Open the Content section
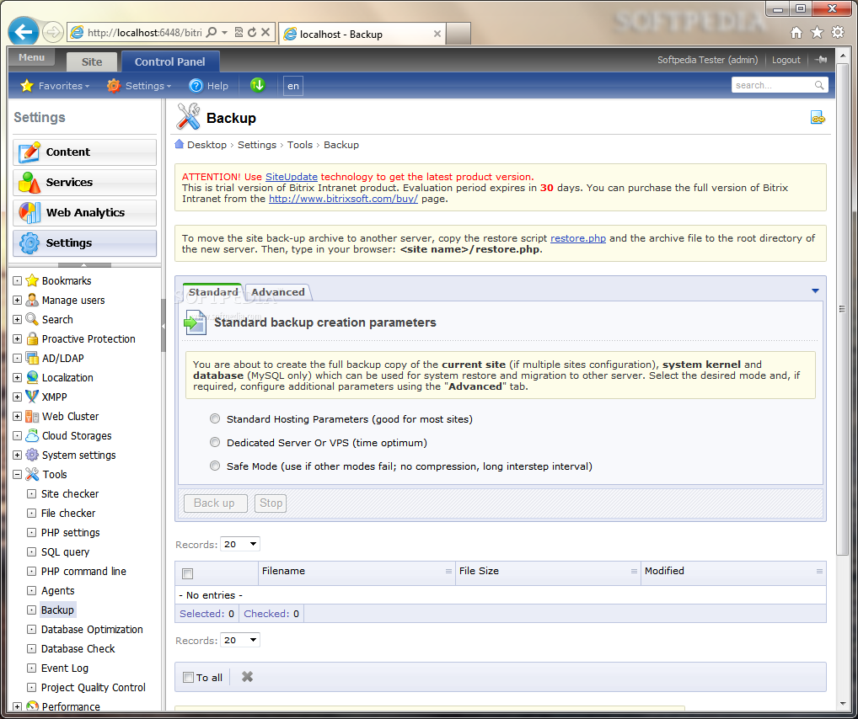858x719 pixels. [x=85, y=152]
